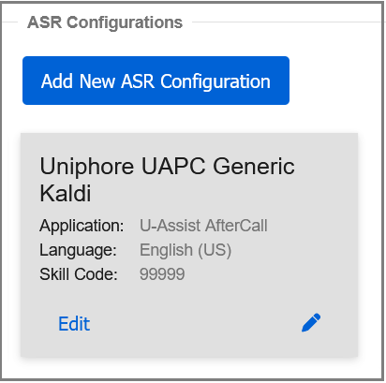Click the word Kaldi in the title

tap(66, 193)
